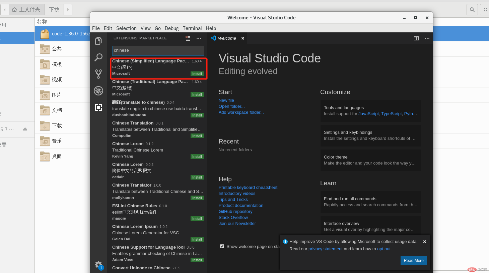489x273 pixels.
Task: Select the code-1.36.0 package file
Action: coord(62,34)
